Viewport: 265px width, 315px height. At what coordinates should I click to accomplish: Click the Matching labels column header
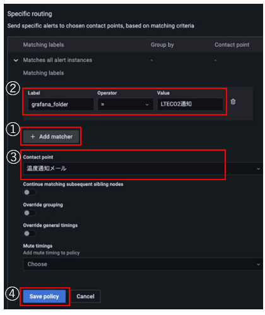click(44, 45)
